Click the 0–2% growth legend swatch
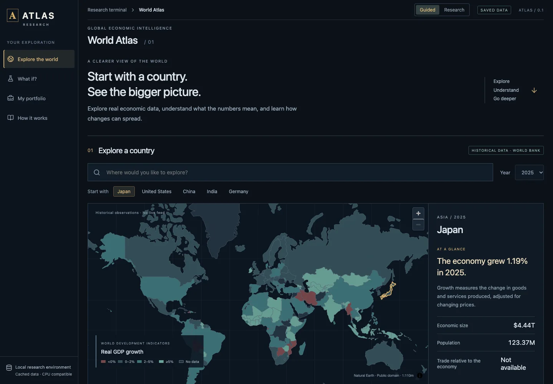The width and height of the screenshot is (553, 384). (120, 362)
